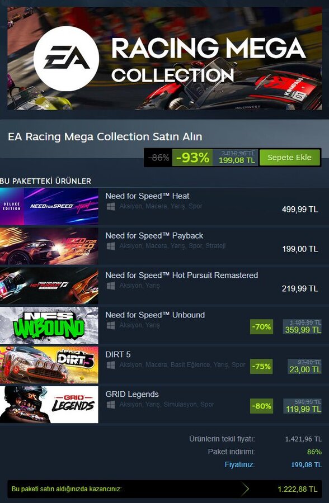Click the arrow icon in savings bar
Screen dimensions: 329x503
point(245,489)
